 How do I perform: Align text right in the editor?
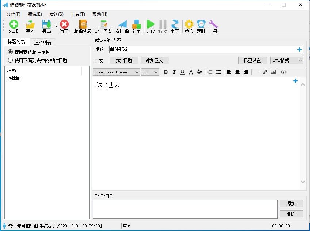[245, 72]
